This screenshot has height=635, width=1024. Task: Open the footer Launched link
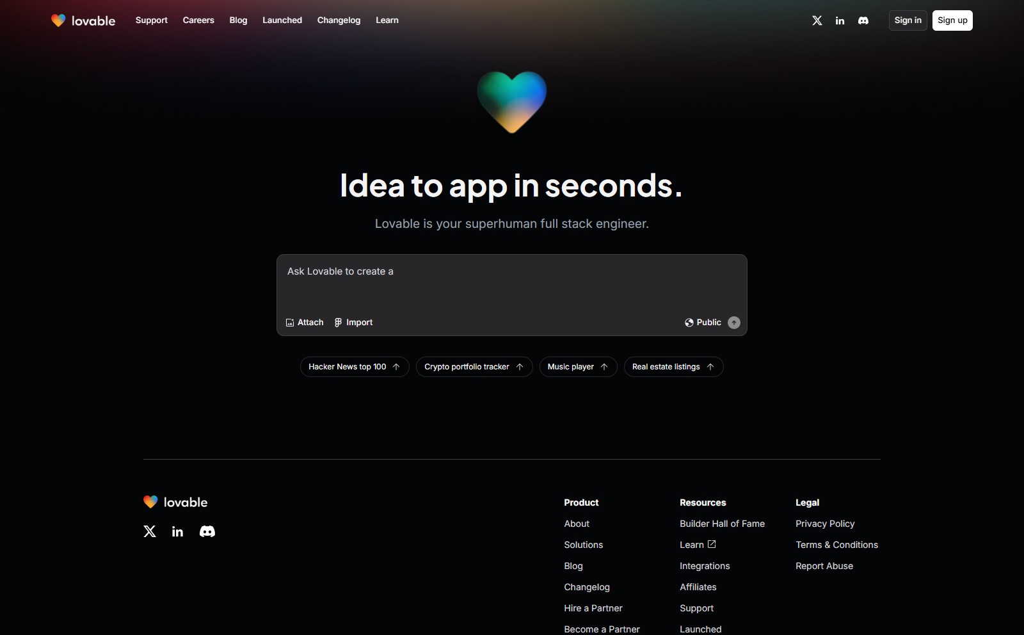coord(701,629)
